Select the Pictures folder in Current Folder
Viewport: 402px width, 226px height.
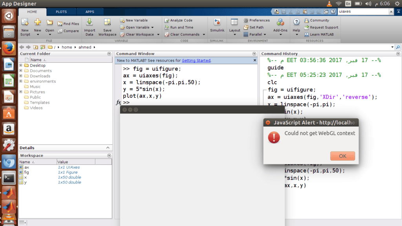(x=37, y=92)
